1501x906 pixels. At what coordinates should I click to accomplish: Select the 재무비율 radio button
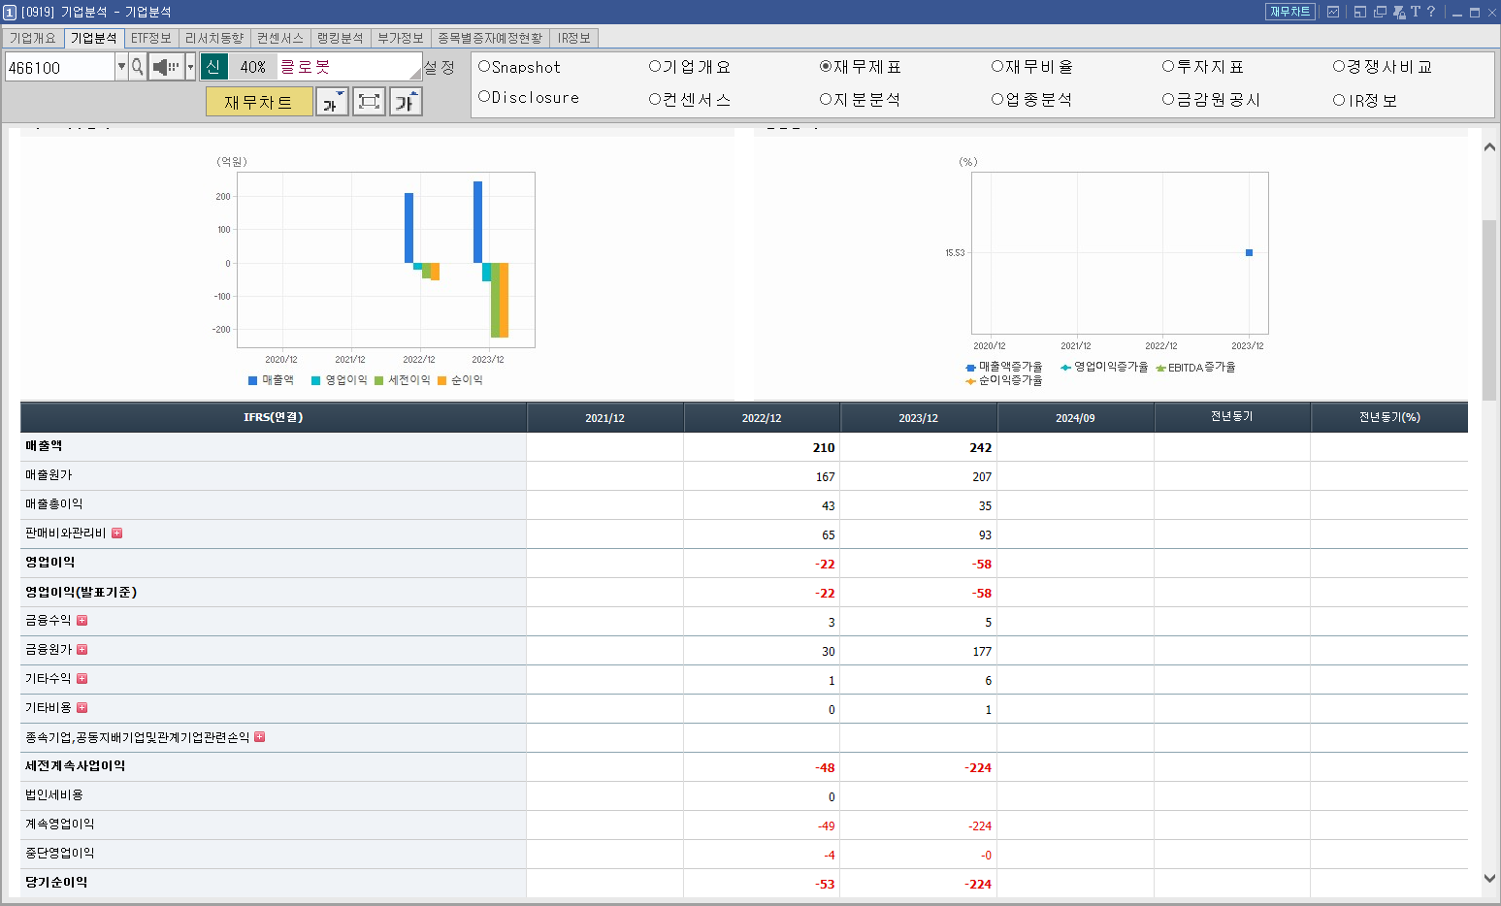(x=996, y=66)
